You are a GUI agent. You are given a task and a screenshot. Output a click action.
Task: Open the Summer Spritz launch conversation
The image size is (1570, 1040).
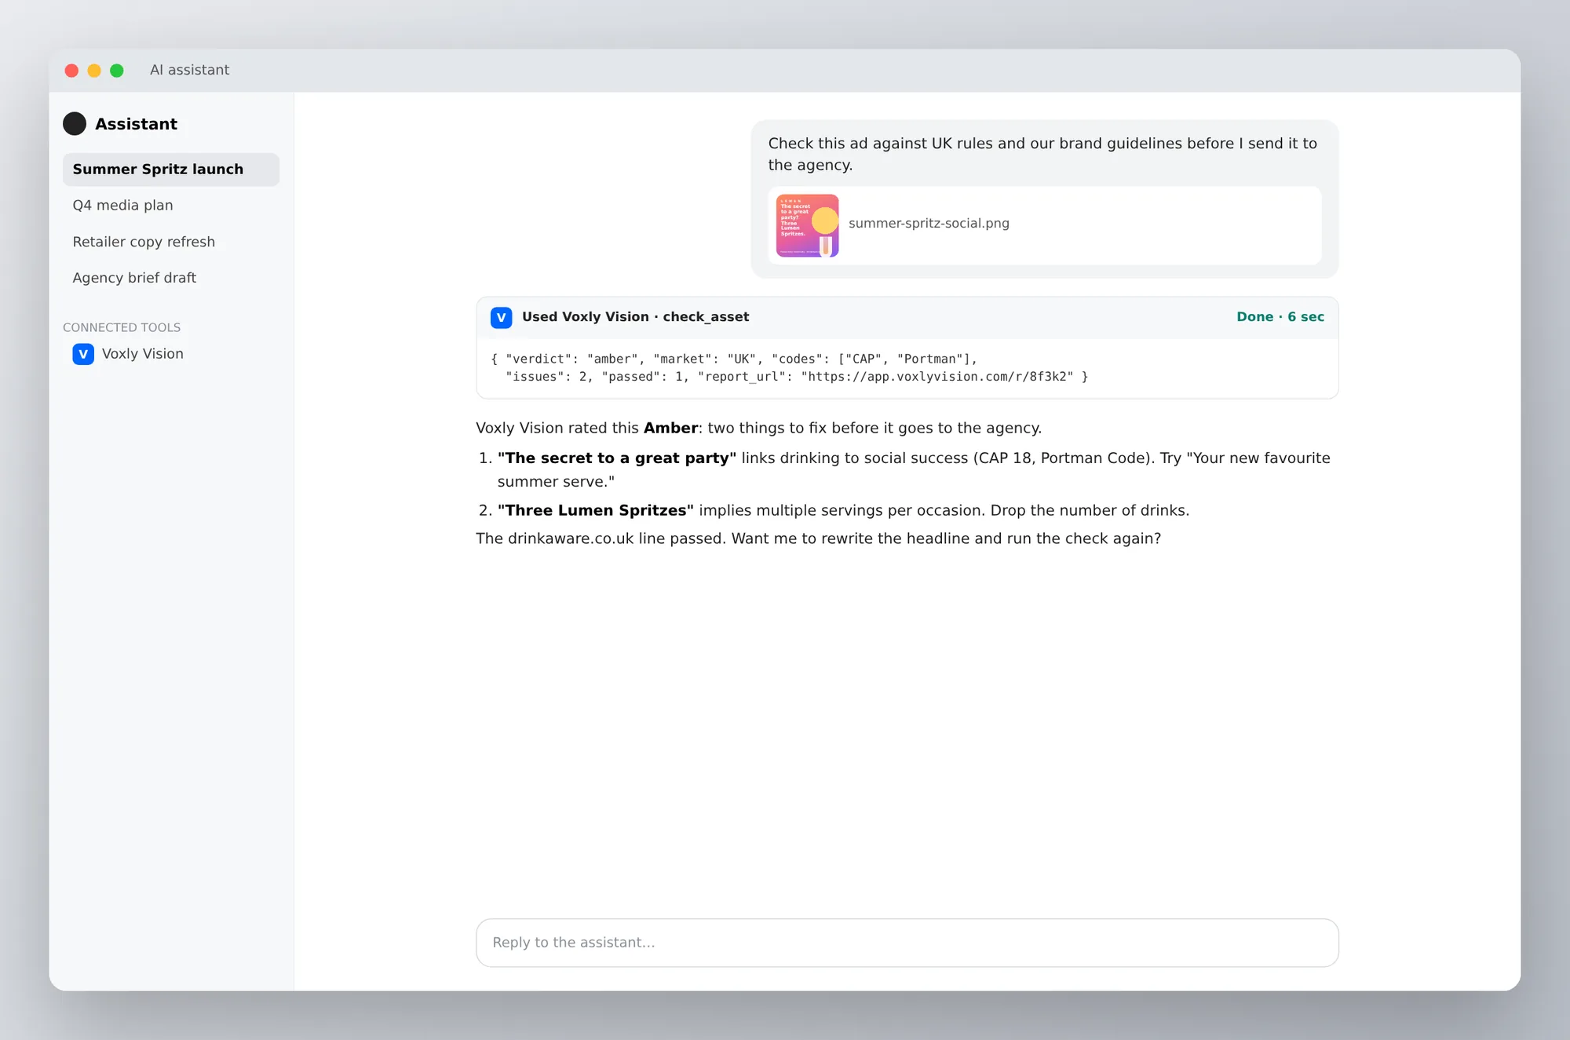coord(171,170)
